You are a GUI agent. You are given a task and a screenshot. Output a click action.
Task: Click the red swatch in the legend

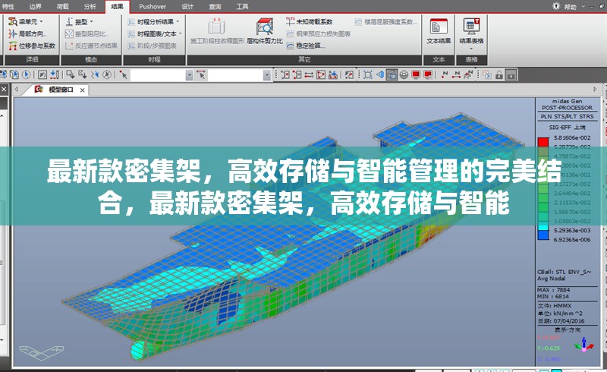click(543, 141)
